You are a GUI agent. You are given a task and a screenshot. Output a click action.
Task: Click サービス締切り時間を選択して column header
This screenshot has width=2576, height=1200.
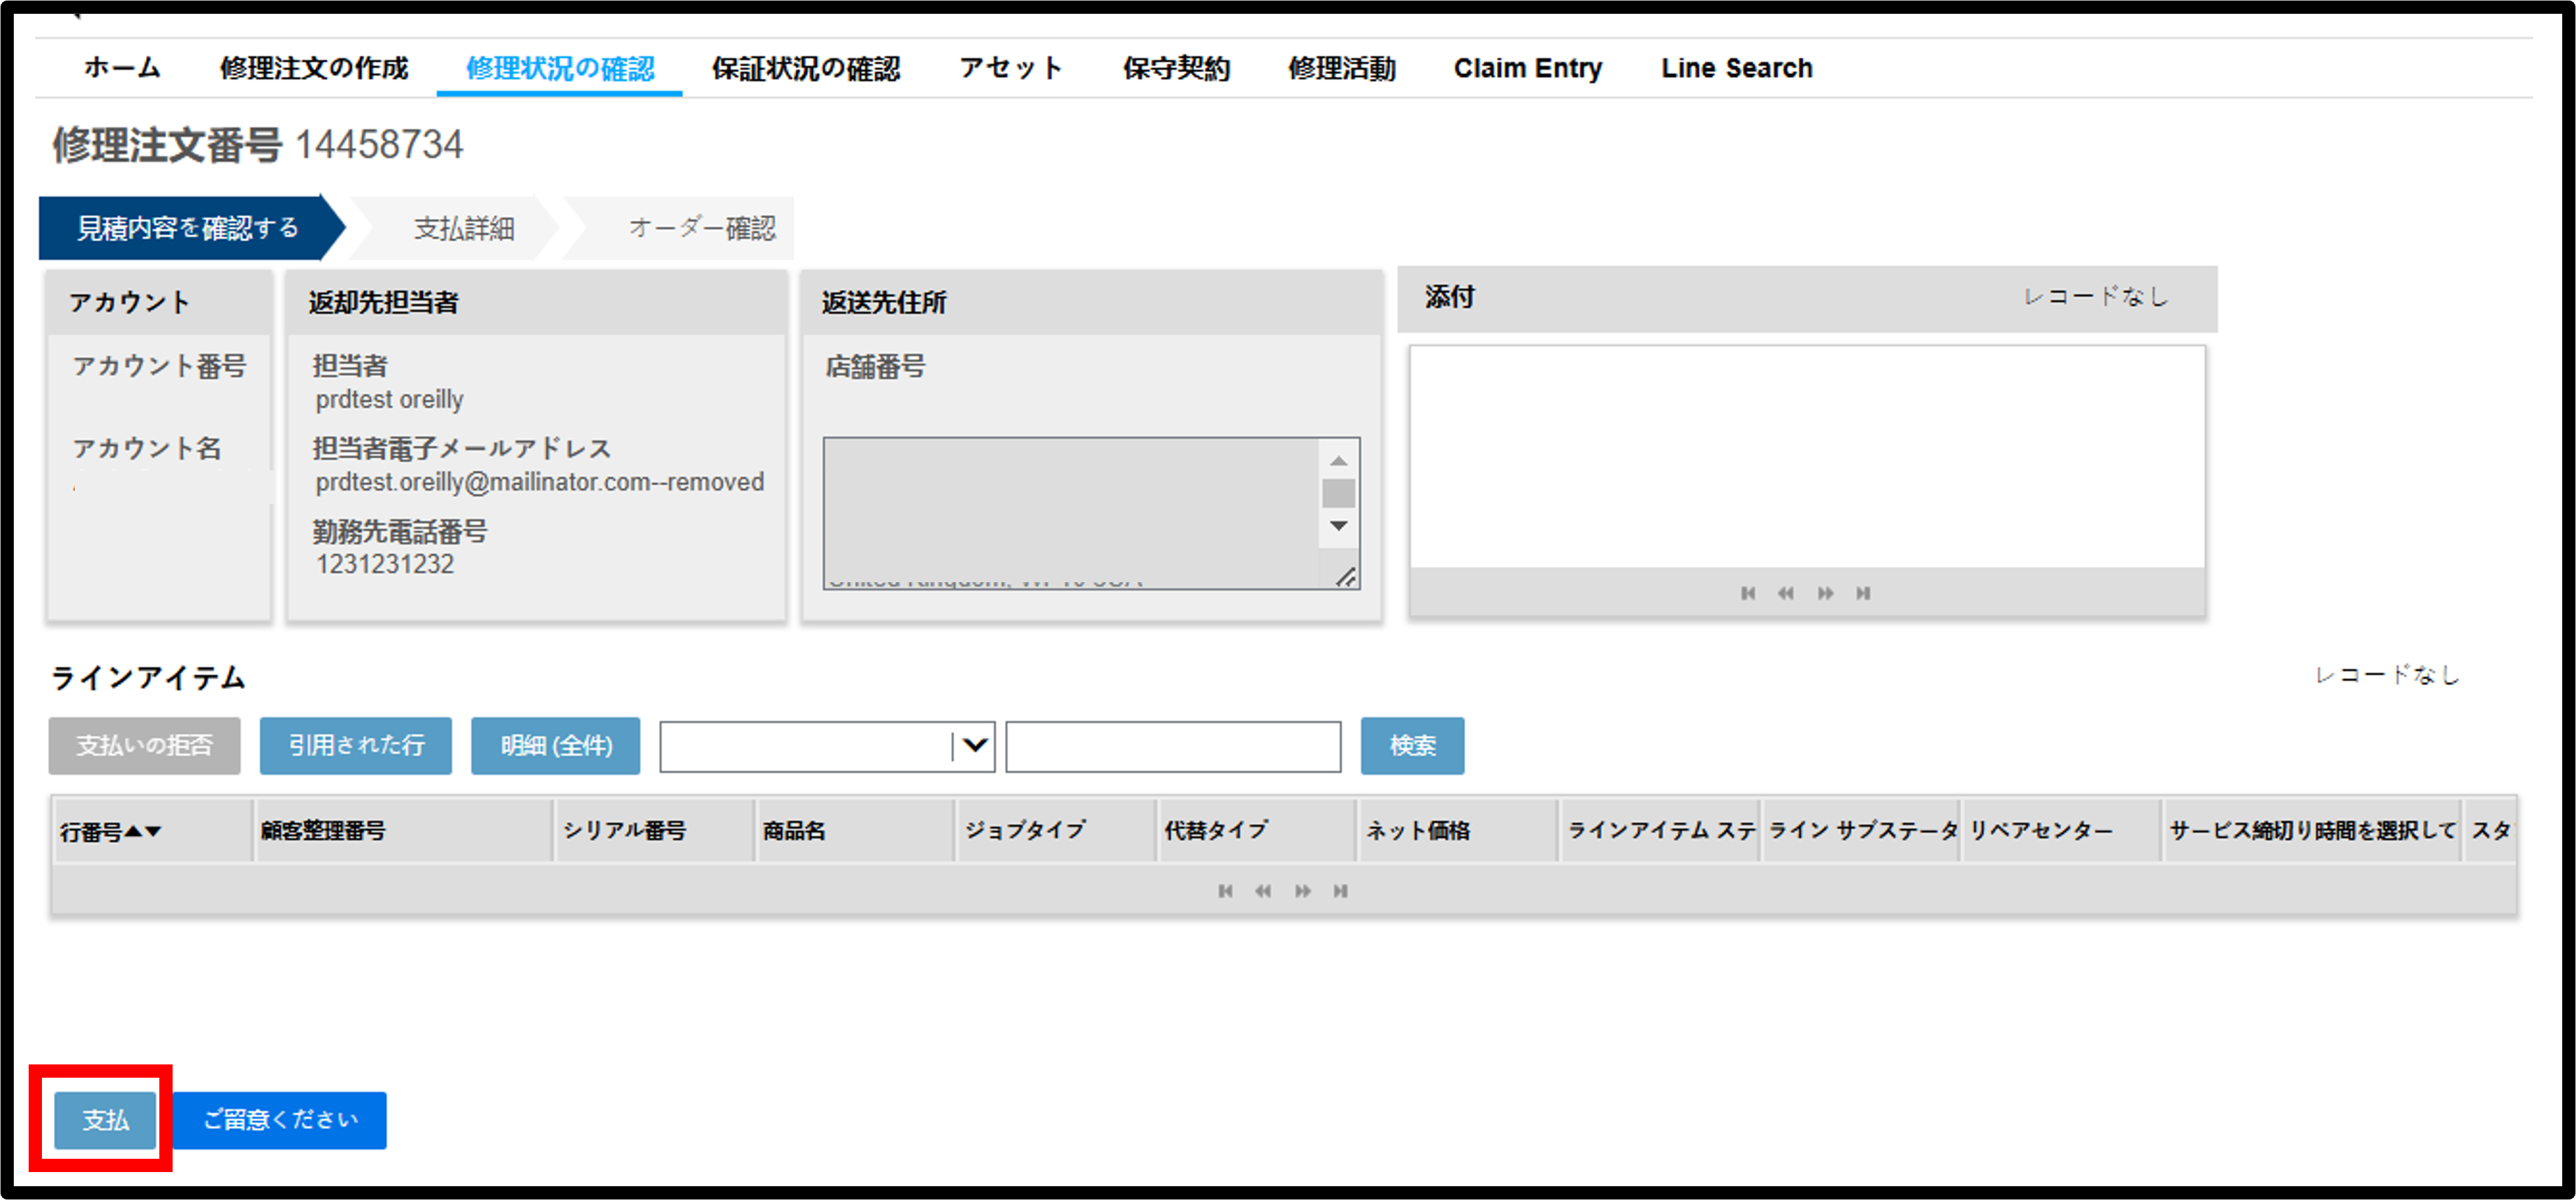[2312, 830]
